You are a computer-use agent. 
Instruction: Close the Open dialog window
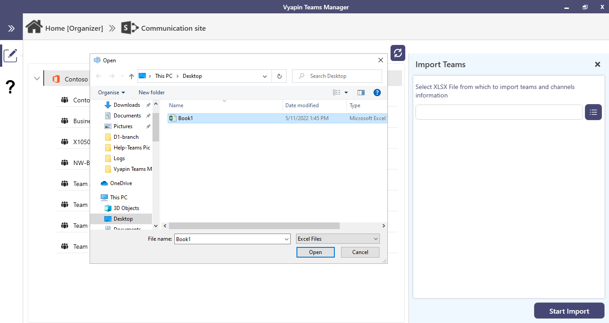(380, 60)
